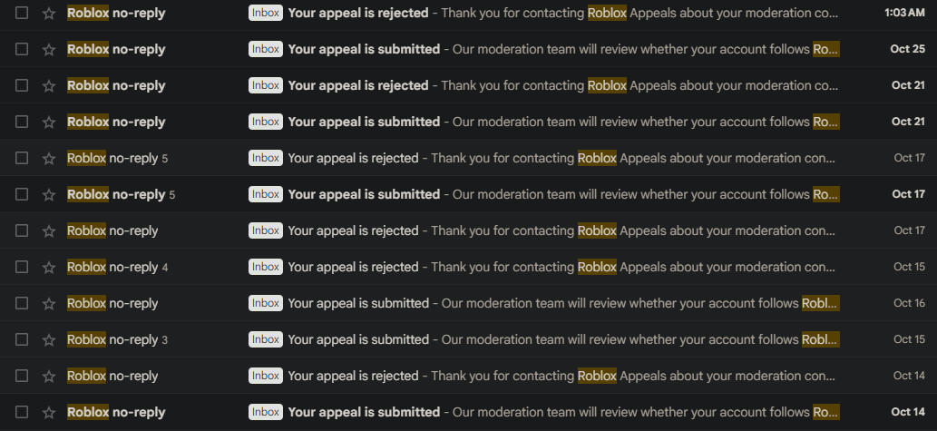Star the Oct 21 appeal rejected email
Viewport: 937px width, 431px height.
pos(49,86)
